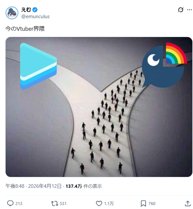Open the timestamp 午後8:48 · 2026年4月12日

pyautogui.click(x=33, y=186)
